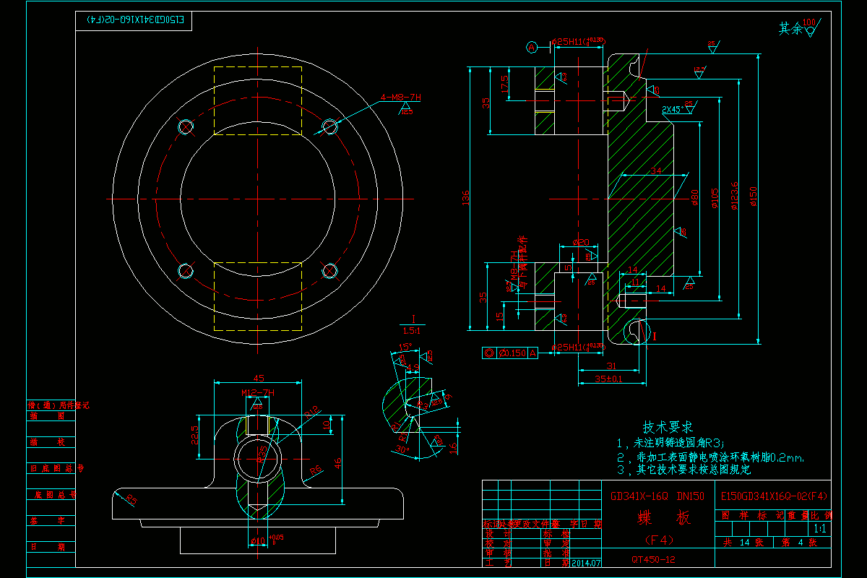Image resolution: width=867 pixels, height=578 pixels.
Task: Select the (F4) text under part name
Action: (x=658, y=540)
